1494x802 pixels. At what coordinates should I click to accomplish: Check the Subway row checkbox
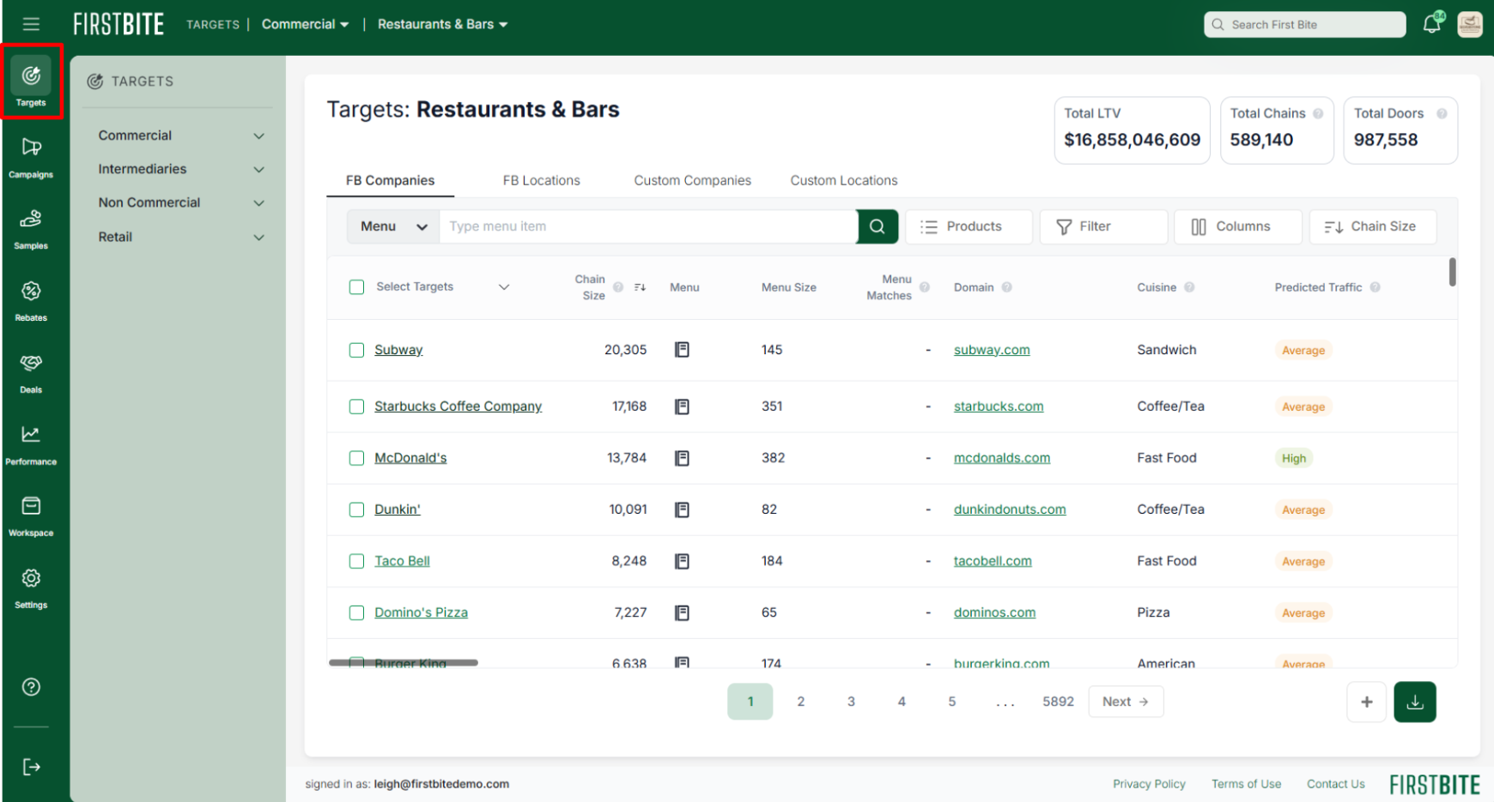(x=356, y=350)
